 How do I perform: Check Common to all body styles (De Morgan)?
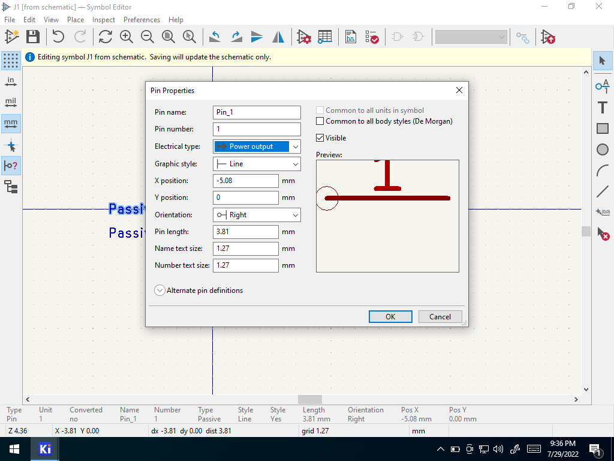[x=320, y=121]
